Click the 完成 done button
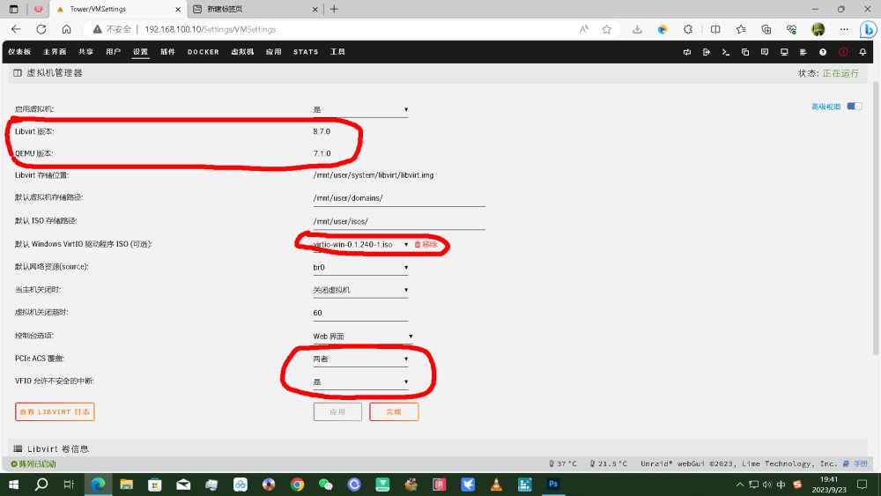Image resolution: width=881 pixels, height=496 pixels. pos(394,411)
